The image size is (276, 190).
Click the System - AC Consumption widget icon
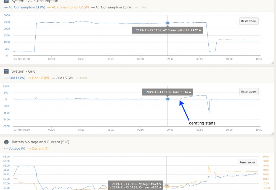pyautogui.click(x=6, y=1)
